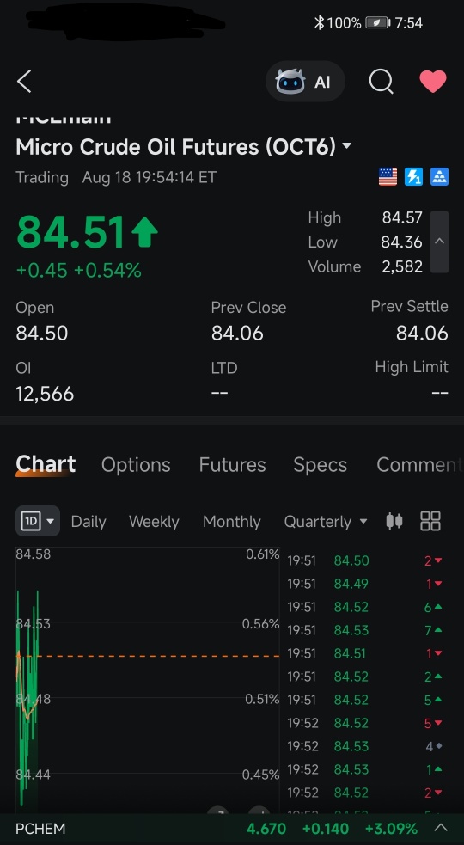Image resolution: width=464 pixels, height=845 pixels.
Task: Open the AI assistant robot button
Action: coord(305,82)
